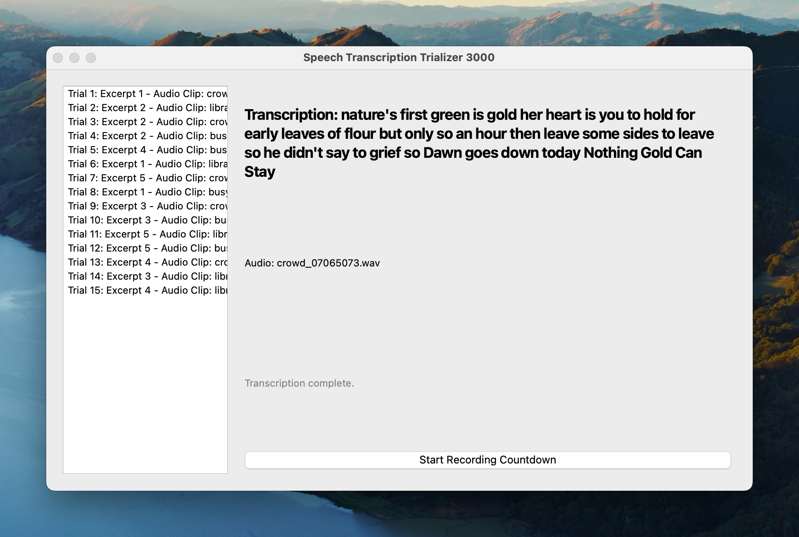
Task: Click the Start Recording Countdown button
Action: [x=487, y=459]
